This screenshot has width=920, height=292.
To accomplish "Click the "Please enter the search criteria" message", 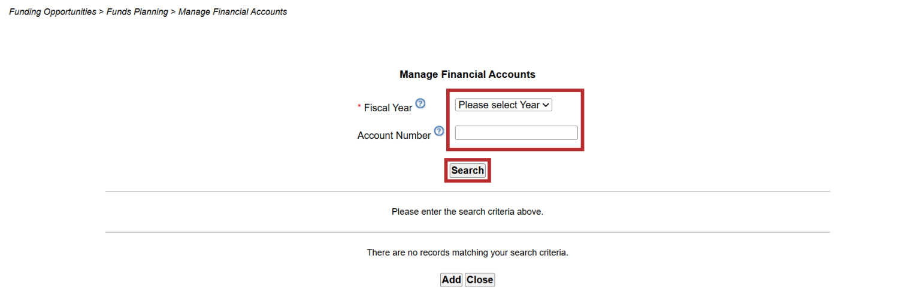I will point(467,212).
